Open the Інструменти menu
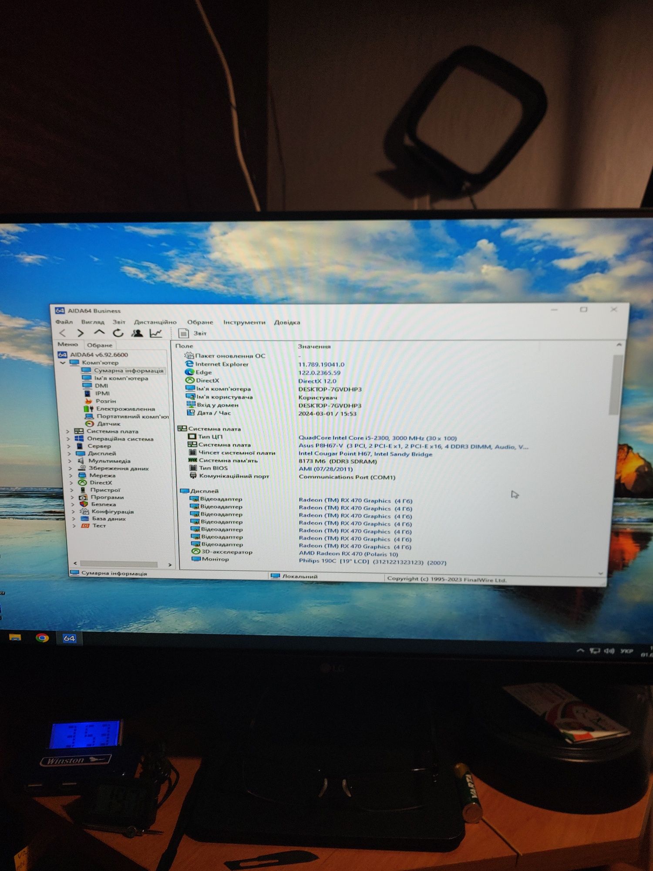Viewport: 653px width, 871px height. (x=244, y=322)
